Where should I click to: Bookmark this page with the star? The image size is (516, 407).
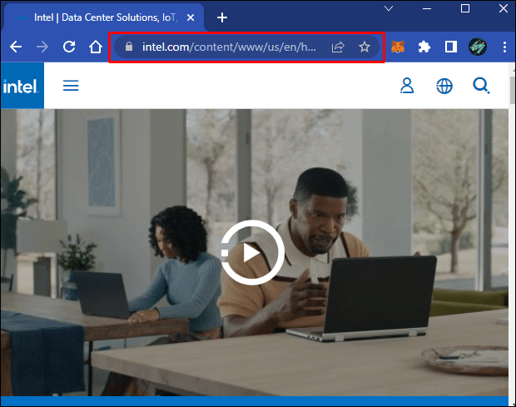[x=365, y=47]
